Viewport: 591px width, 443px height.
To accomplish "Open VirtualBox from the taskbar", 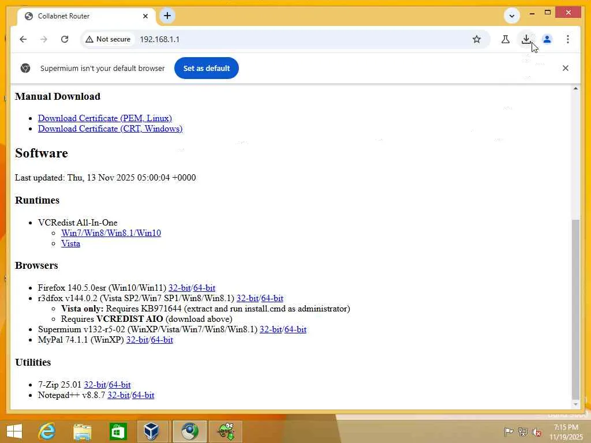I will click(x=152, y=431).
